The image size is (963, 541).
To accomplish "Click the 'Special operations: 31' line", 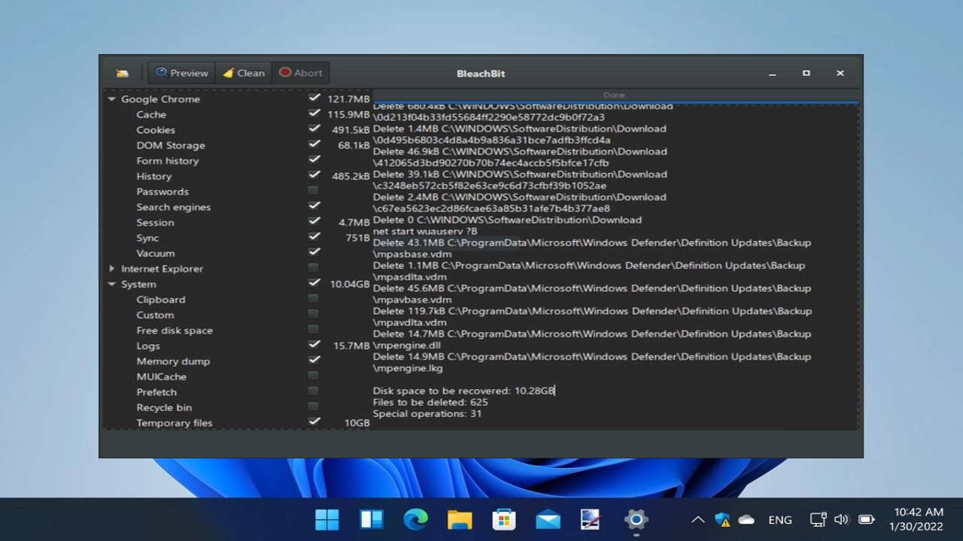I will (x=427, y=413).
